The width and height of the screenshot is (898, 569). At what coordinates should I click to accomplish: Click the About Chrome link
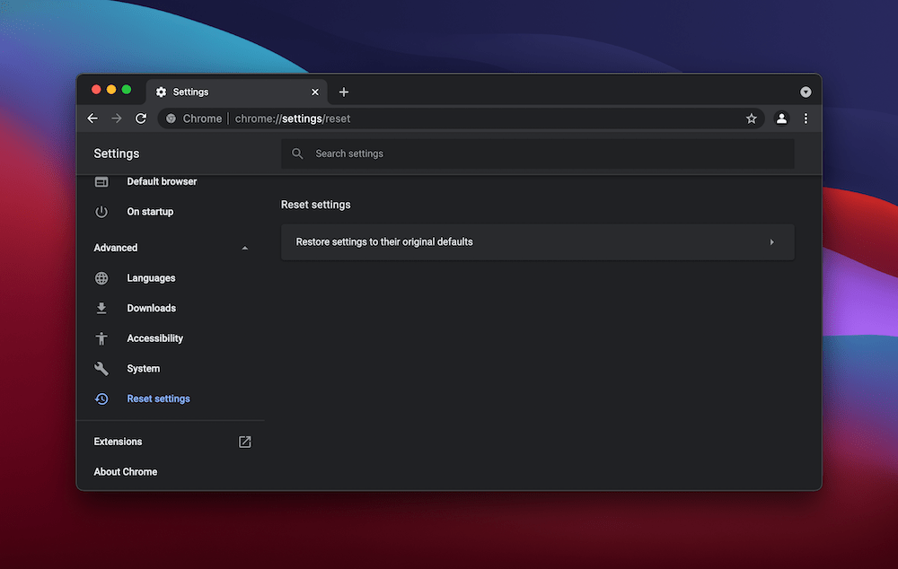[125, 471]
